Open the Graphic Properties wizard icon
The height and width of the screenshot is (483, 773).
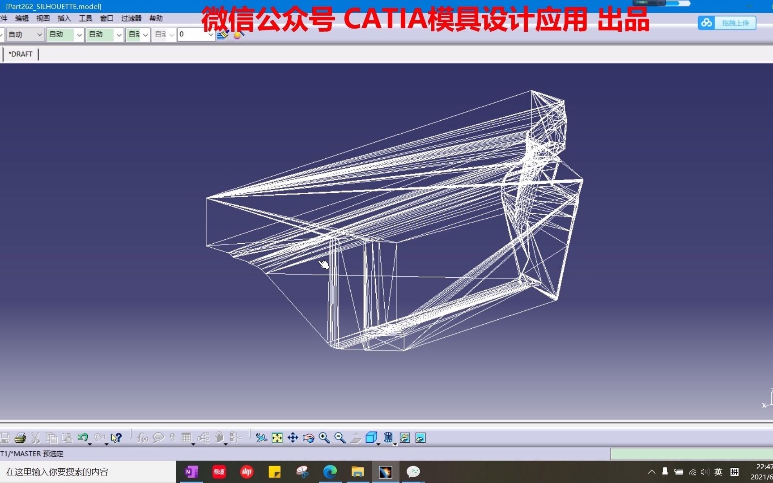238,34
